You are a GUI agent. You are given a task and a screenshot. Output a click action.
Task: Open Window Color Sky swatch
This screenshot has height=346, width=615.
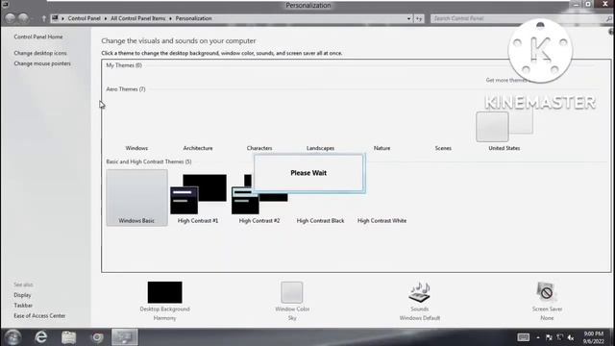(x=292, y=301)
